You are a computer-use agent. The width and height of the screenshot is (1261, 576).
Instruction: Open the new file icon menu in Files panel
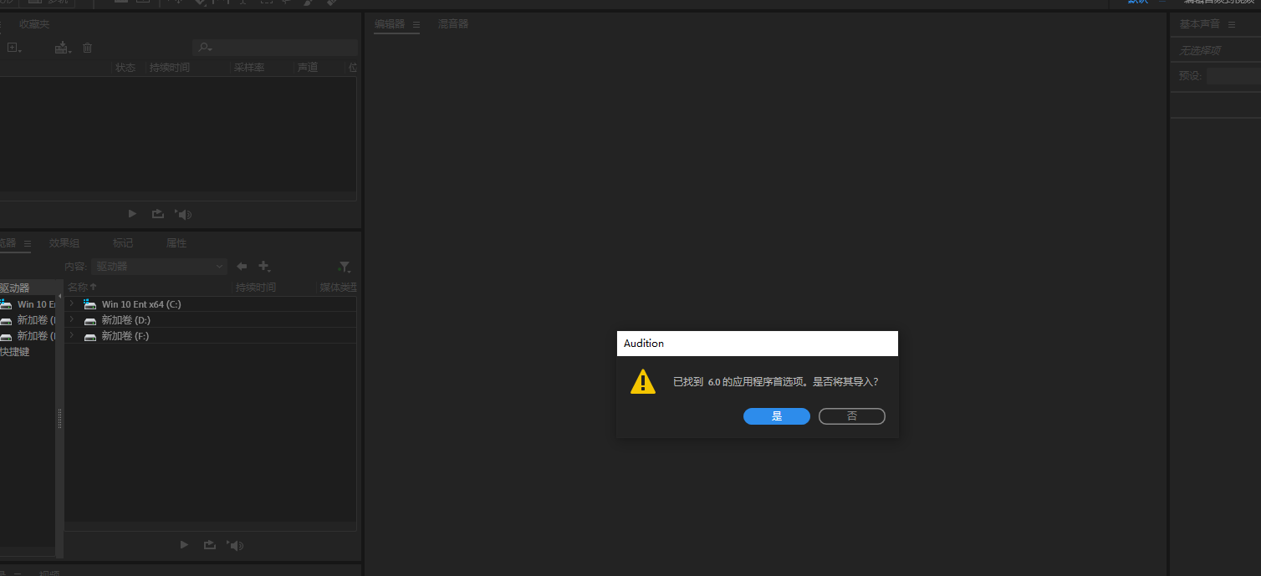(x=14, y=48)
